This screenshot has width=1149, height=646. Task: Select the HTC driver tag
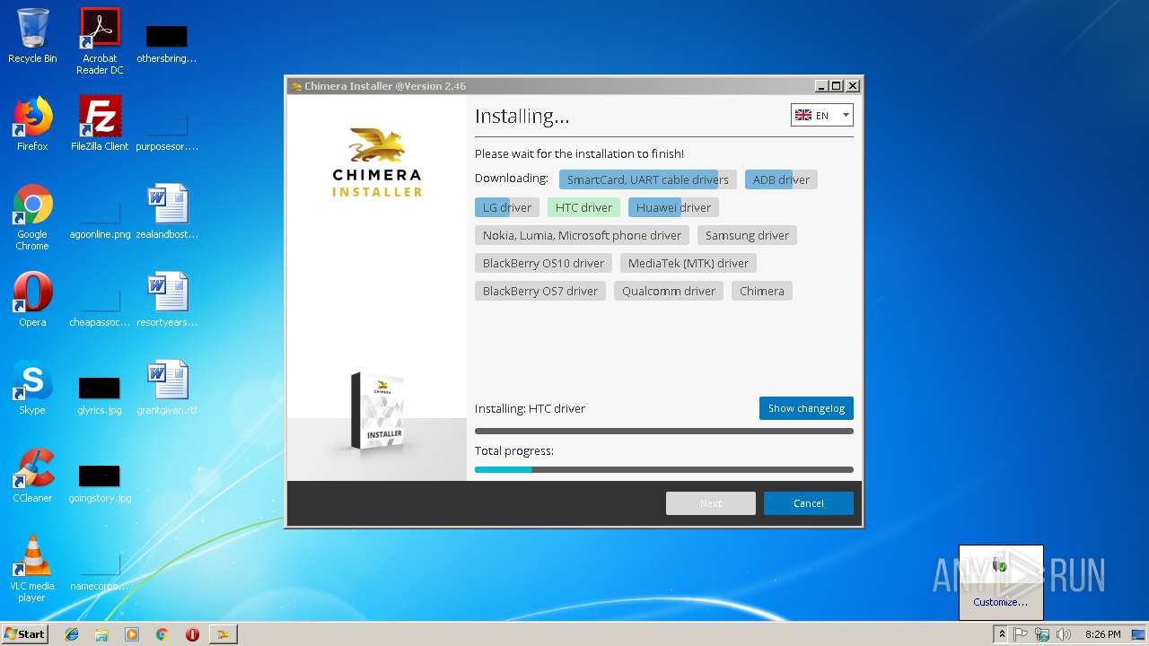[583, 207]
